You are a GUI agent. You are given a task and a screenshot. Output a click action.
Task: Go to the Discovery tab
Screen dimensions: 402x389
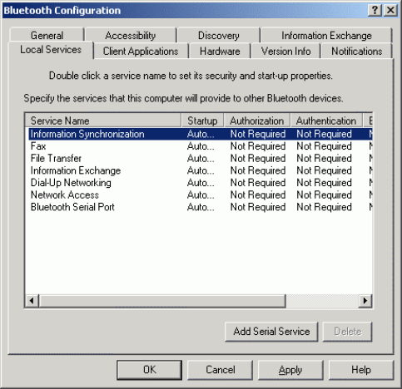pyautogui.click(x=219, y=35)
